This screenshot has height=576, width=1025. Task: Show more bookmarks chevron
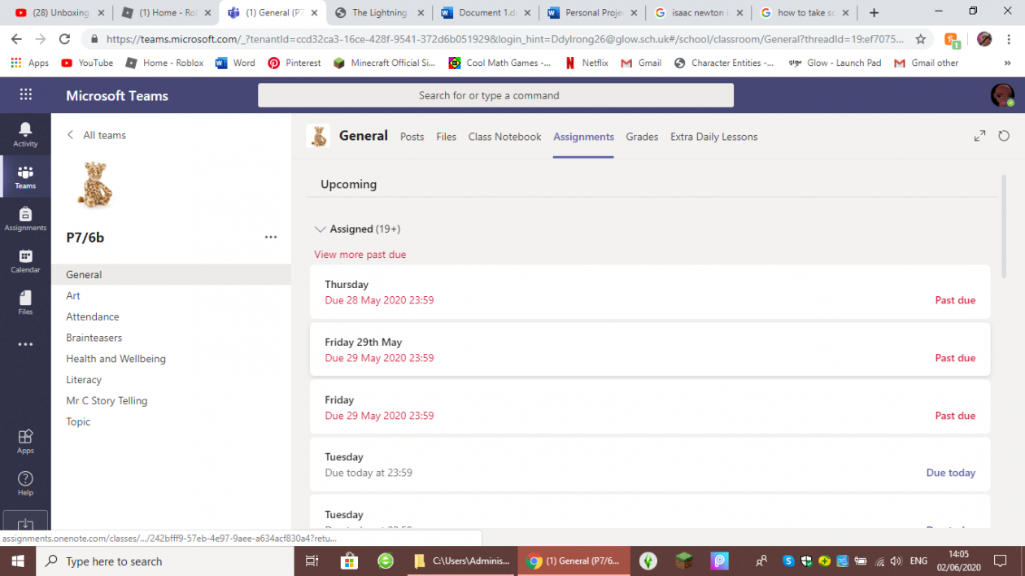pyautogui.click(x=1008, y=63)
